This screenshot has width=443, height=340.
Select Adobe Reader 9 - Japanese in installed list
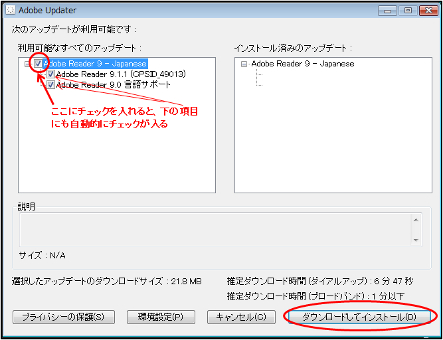coord(303,64)
